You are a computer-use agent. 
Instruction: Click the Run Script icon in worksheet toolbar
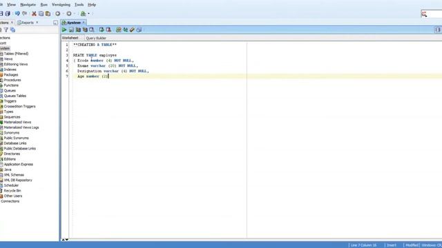click(71, 30)
